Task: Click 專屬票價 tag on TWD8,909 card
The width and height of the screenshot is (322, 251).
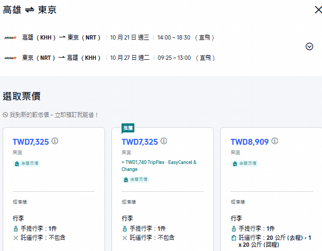Action: 244,163
